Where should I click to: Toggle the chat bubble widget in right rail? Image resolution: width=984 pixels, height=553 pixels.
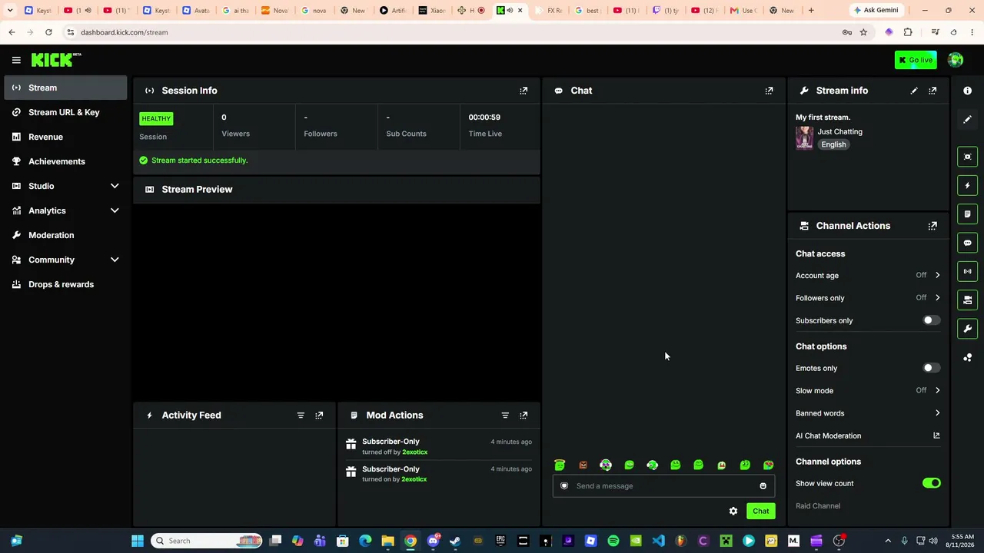click(967, 243)
